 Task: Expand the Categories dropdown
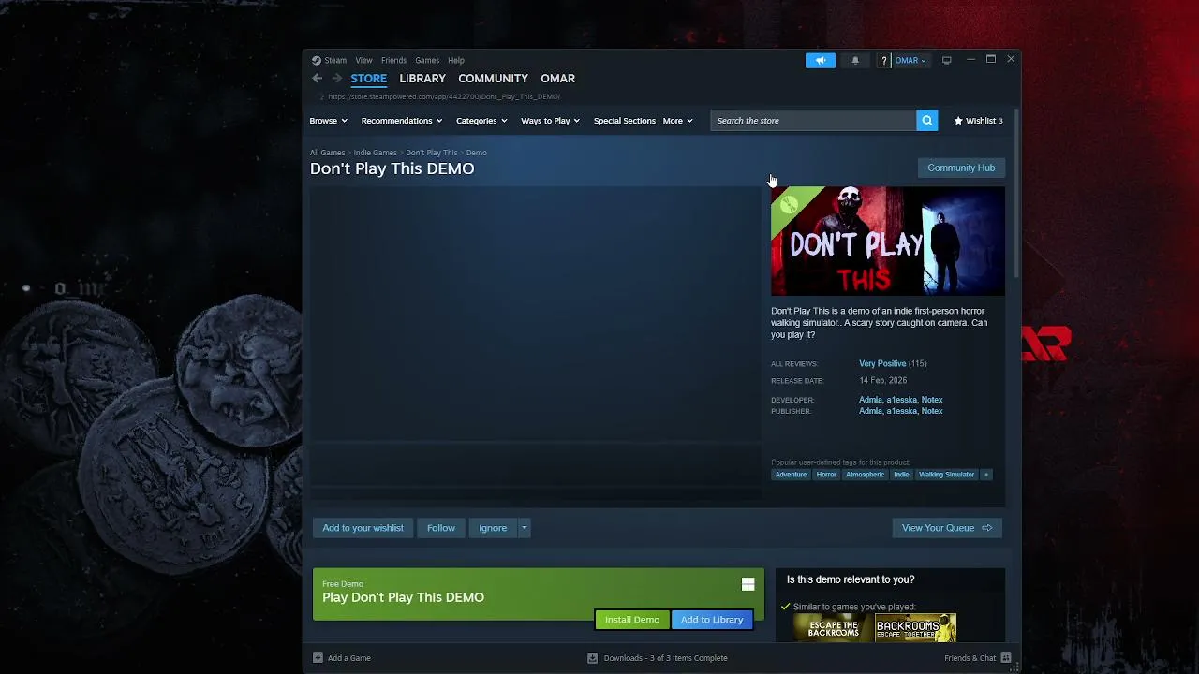click(481, 121)
